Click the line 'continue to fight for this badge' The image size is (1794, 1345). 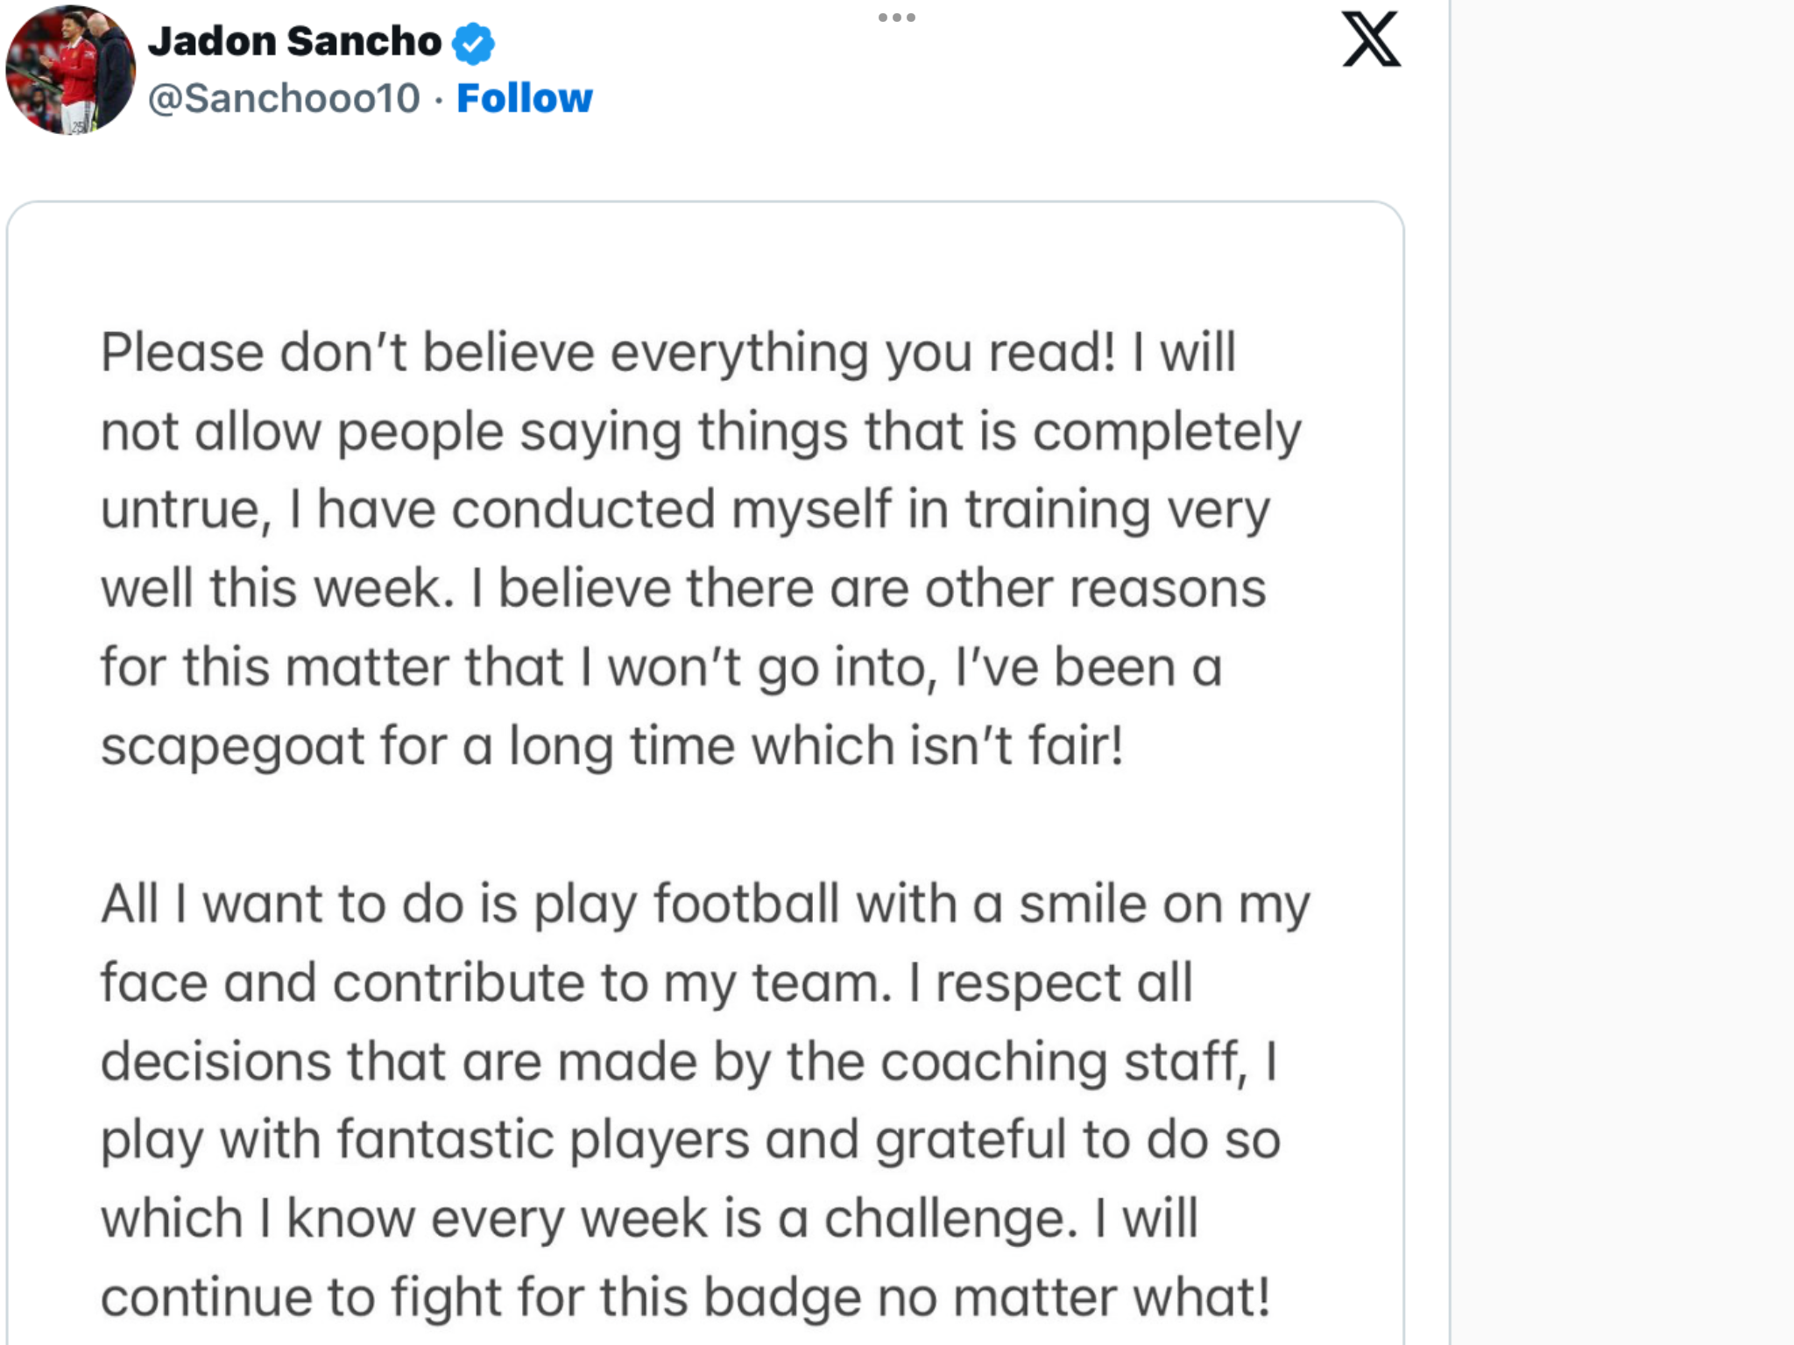[x=685, y=1298]
